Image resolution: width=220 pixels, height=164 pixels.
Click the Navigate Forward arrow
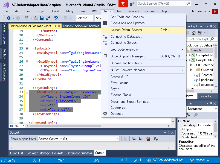coord(18,18)
